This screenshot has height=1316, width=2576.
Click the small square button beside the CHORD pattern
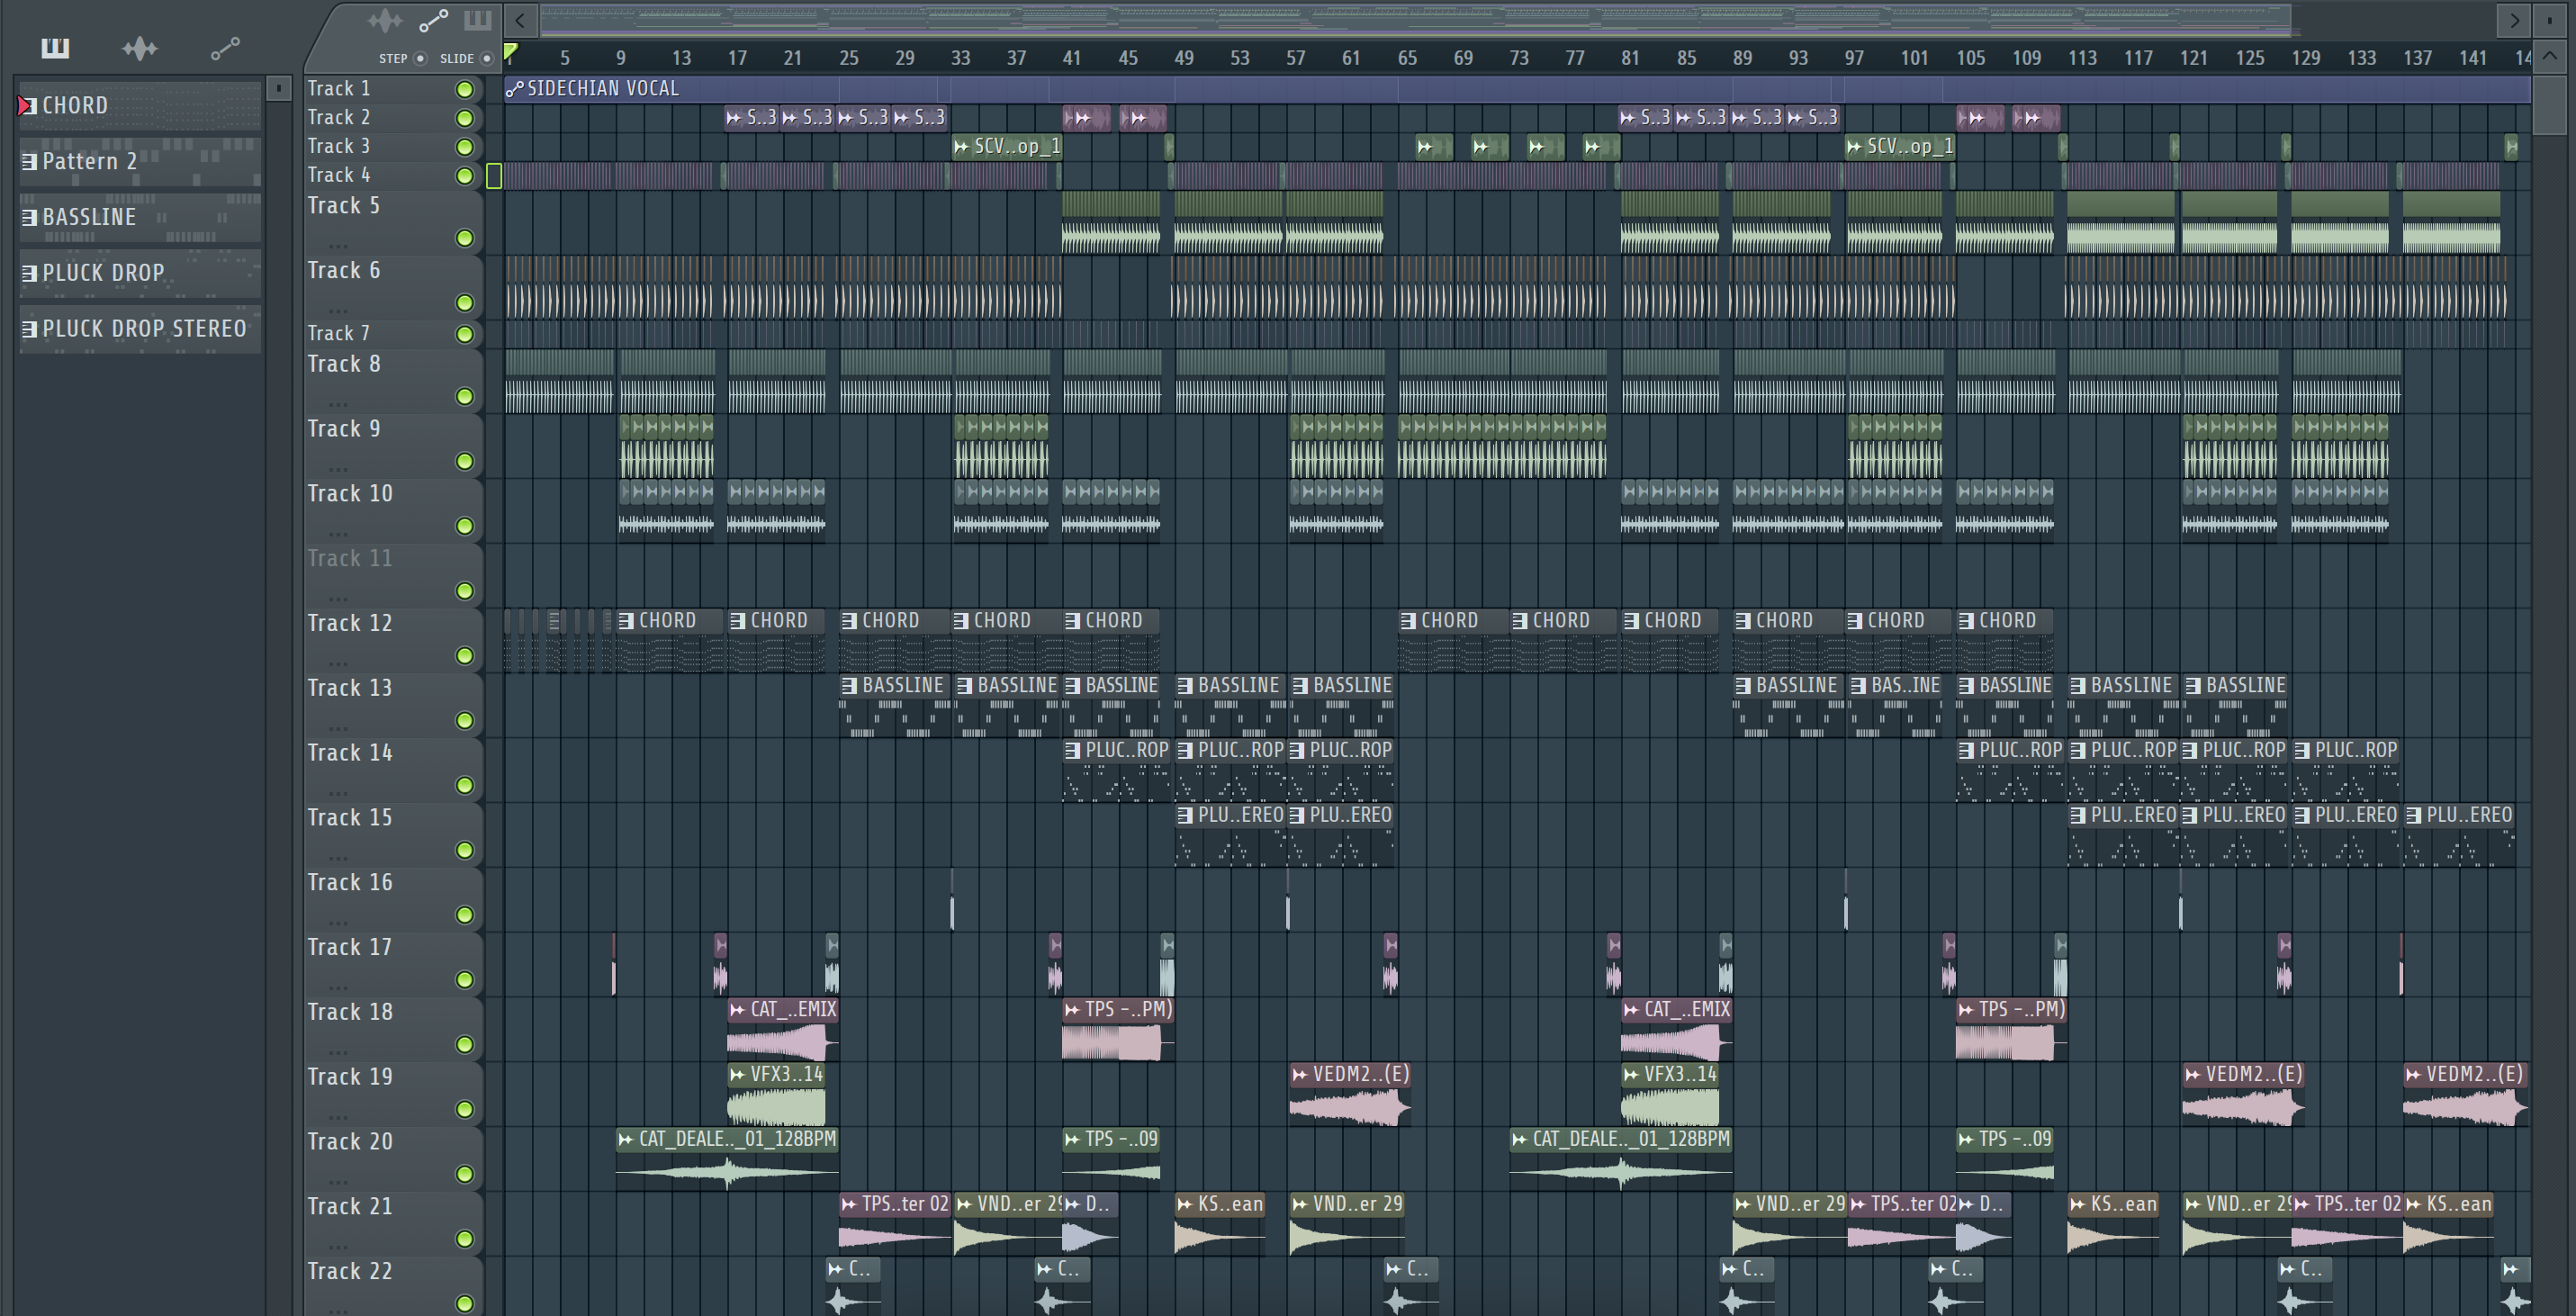[279, 87]
